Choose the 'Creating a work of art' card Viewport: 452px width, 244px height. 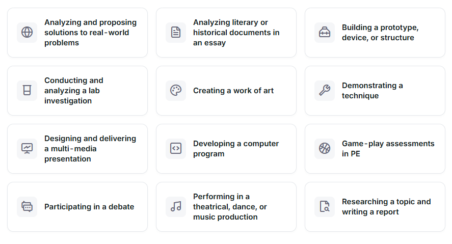(x=226, y=91)
